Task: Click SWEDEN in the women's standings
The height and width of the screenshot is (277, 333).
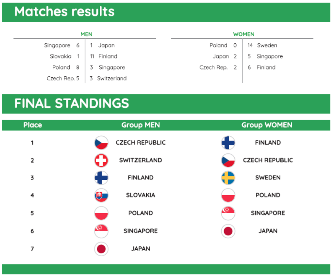Action: (268, 178)
